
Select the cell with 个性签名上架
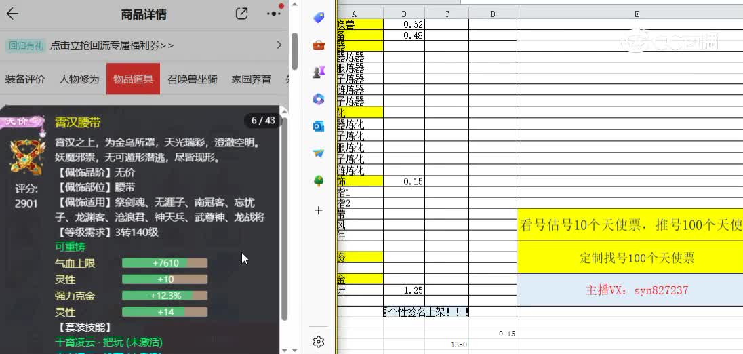[426, 311]
